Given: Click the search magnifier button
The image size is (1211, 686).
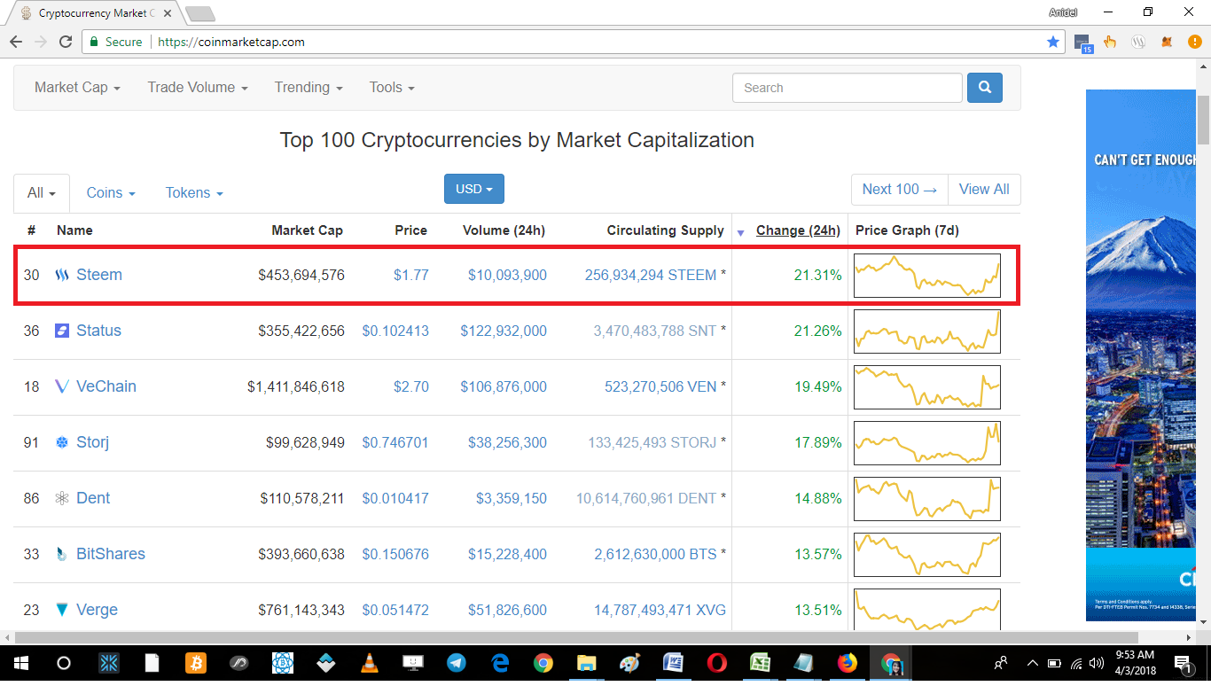Looking at the screenshot, I should 984,88.
